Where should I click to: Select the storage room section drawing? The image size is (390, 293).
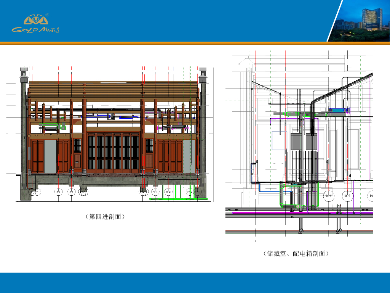point(299,146)
